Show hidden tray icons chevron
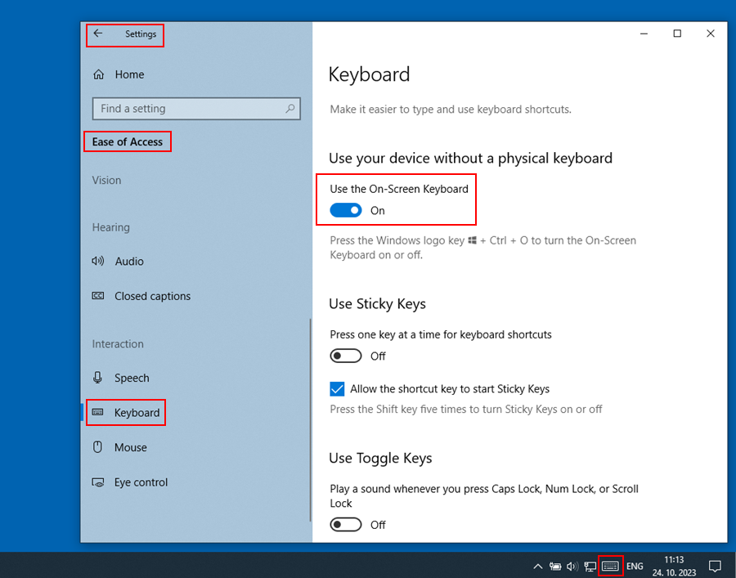The image size is (736, 578). [x=538, y=567]
